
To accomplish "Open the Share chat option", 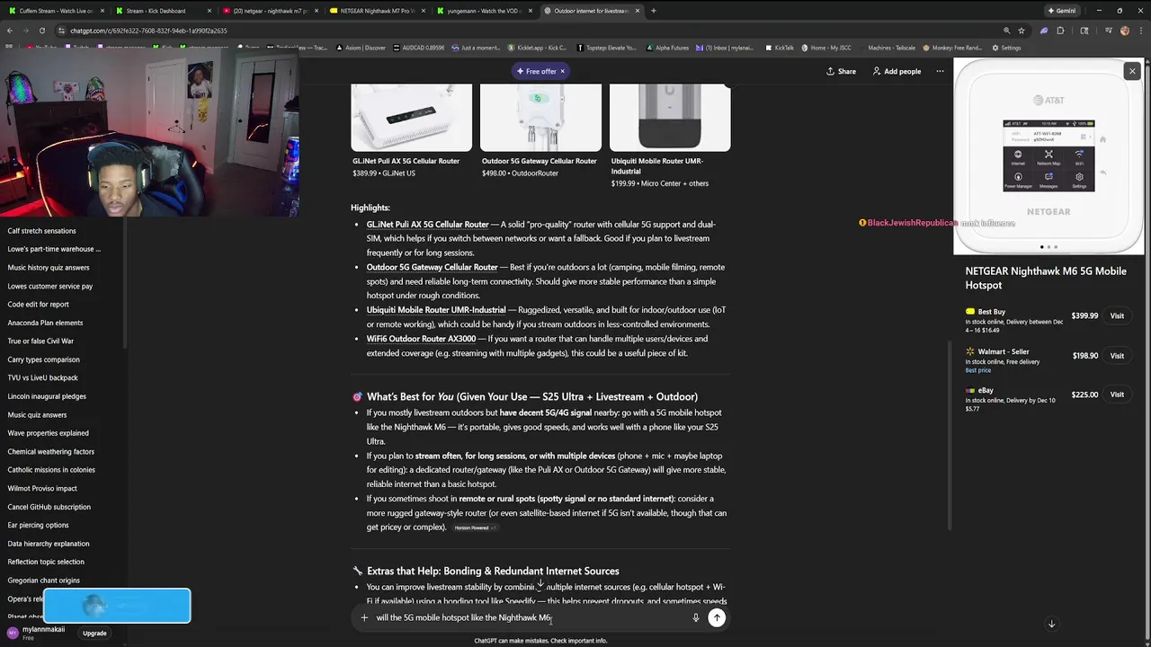I will (841, 71).
